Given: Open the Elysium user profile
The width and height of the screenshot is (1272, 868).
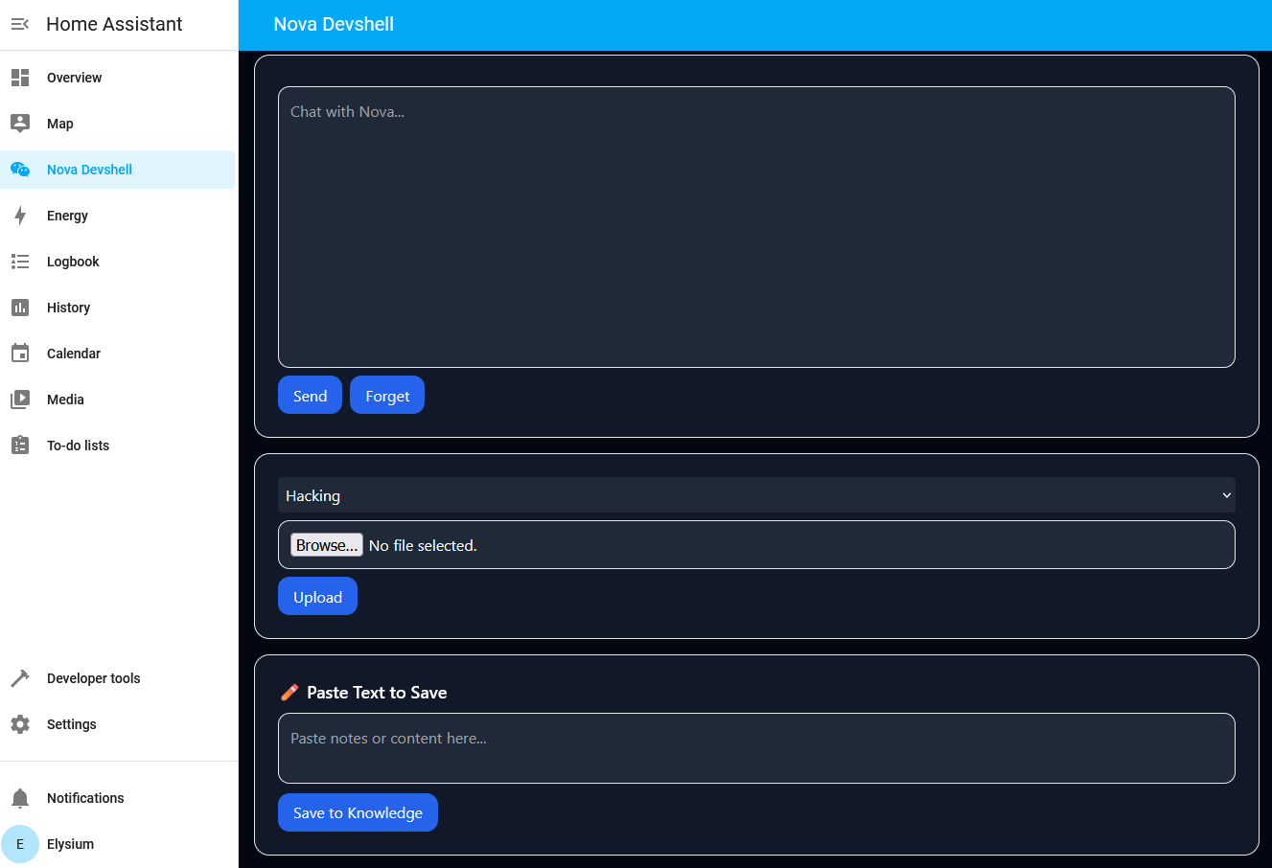Looking at the screenshot, I should (20, 844).
